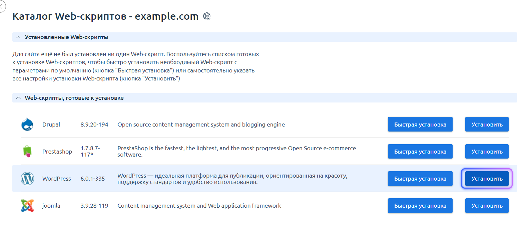Click the Drupal script name
522x226 pixels.
click(51, 125)
